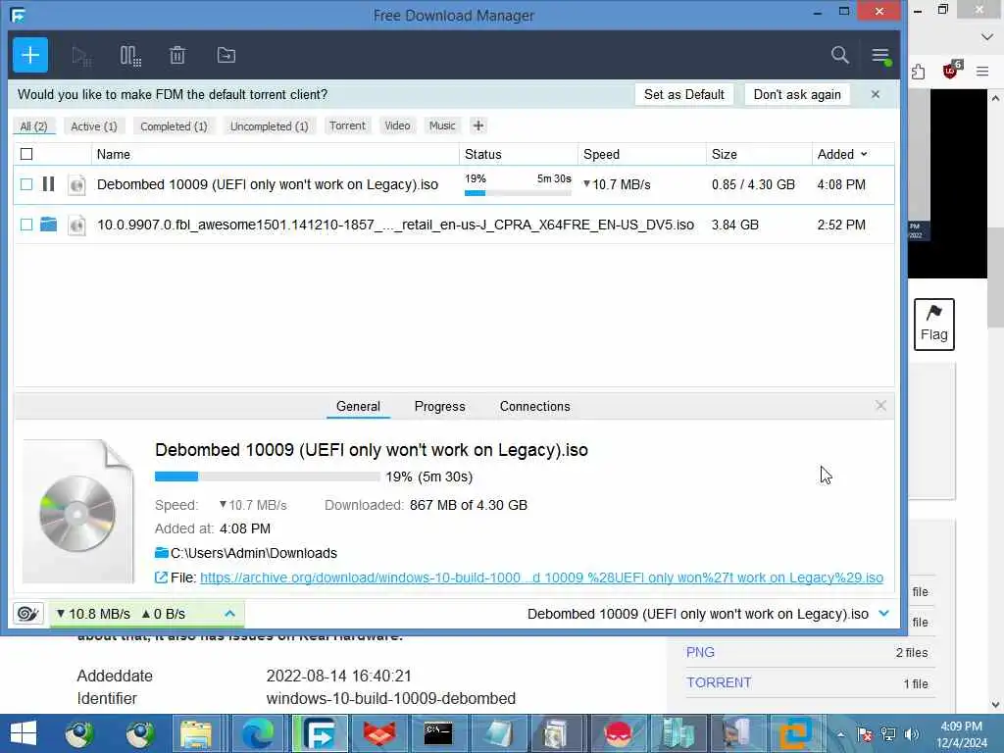This screenshot has width=1004, height=753.
Task: Click the large disc thumbnail in General panel
Action: click(x=78, y=512)
